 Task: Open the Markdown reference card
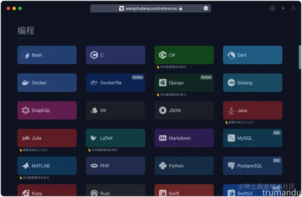pos(184,138)
